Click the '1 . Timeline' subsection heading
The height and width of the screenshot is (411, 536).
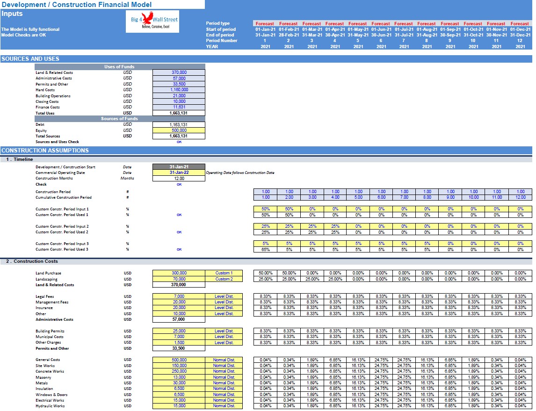point(20,159)
